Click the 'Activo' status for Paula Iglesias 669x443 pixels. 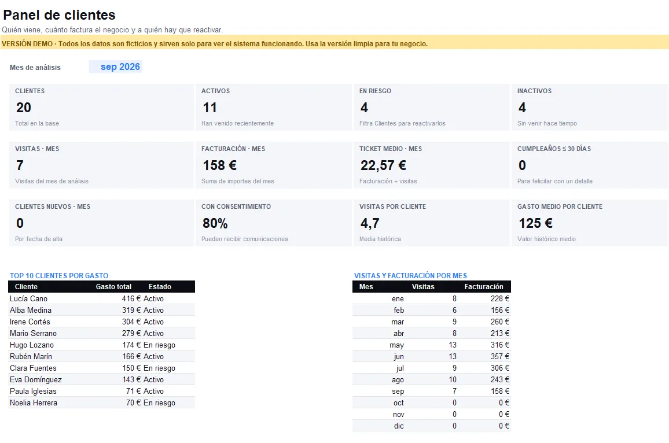click(x=153, y=391)
